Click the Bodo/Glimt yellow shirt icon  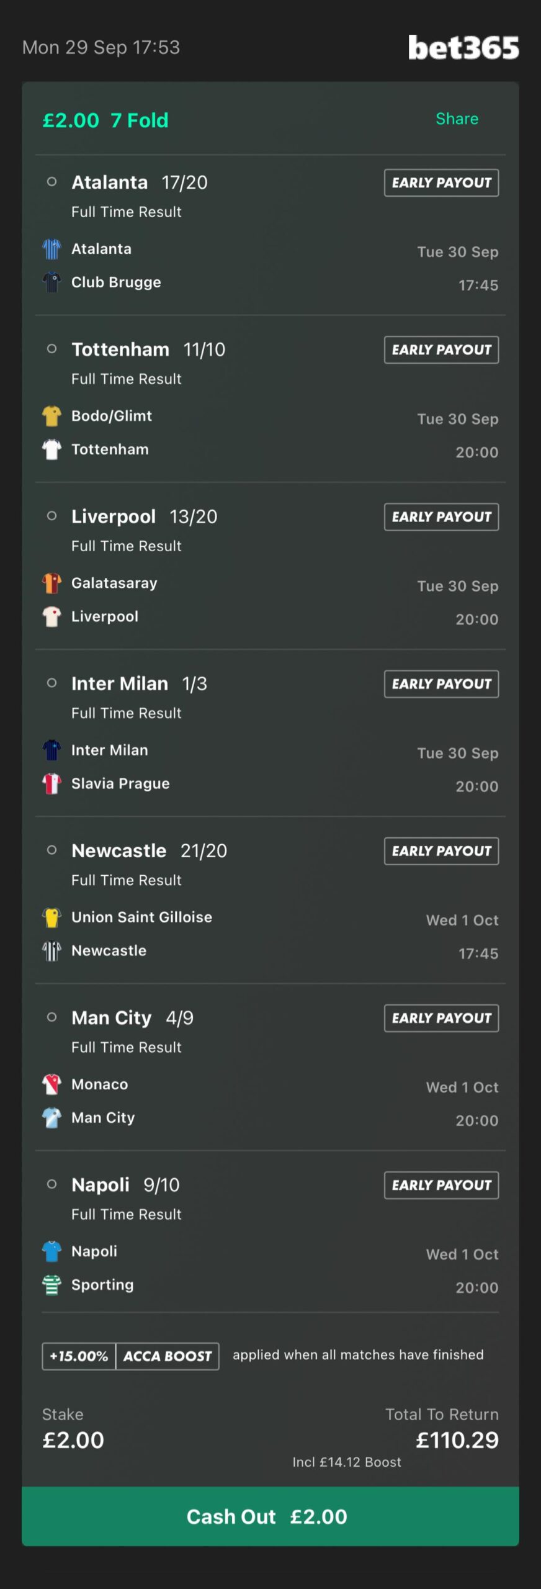point(51,416)
